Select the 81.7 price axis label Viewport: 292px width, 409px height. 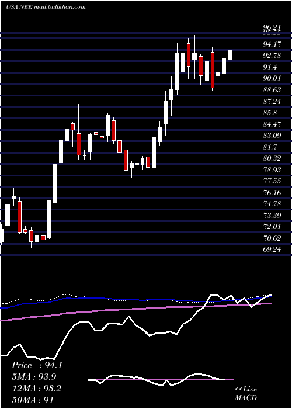270,147
